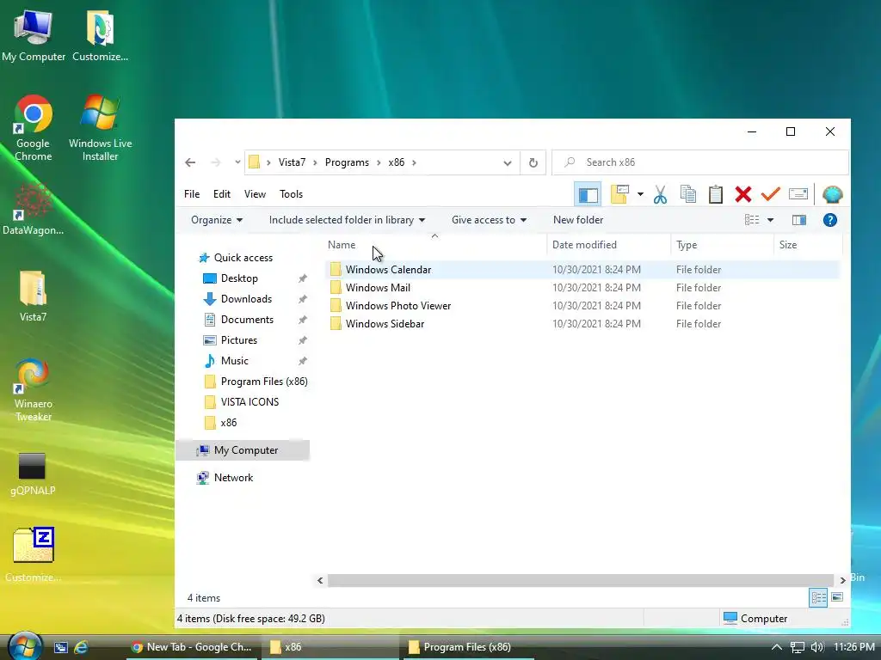The image size is (881, 660).
Task: Click the red X Delete icon
Action: click(742, 194)
